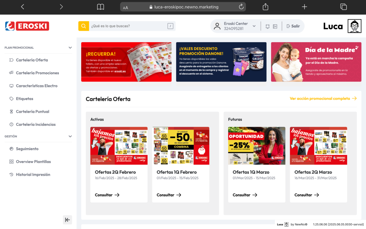Open Safari bookmarks book icon
Screen dimensions: 366x229
click(101, 7)
